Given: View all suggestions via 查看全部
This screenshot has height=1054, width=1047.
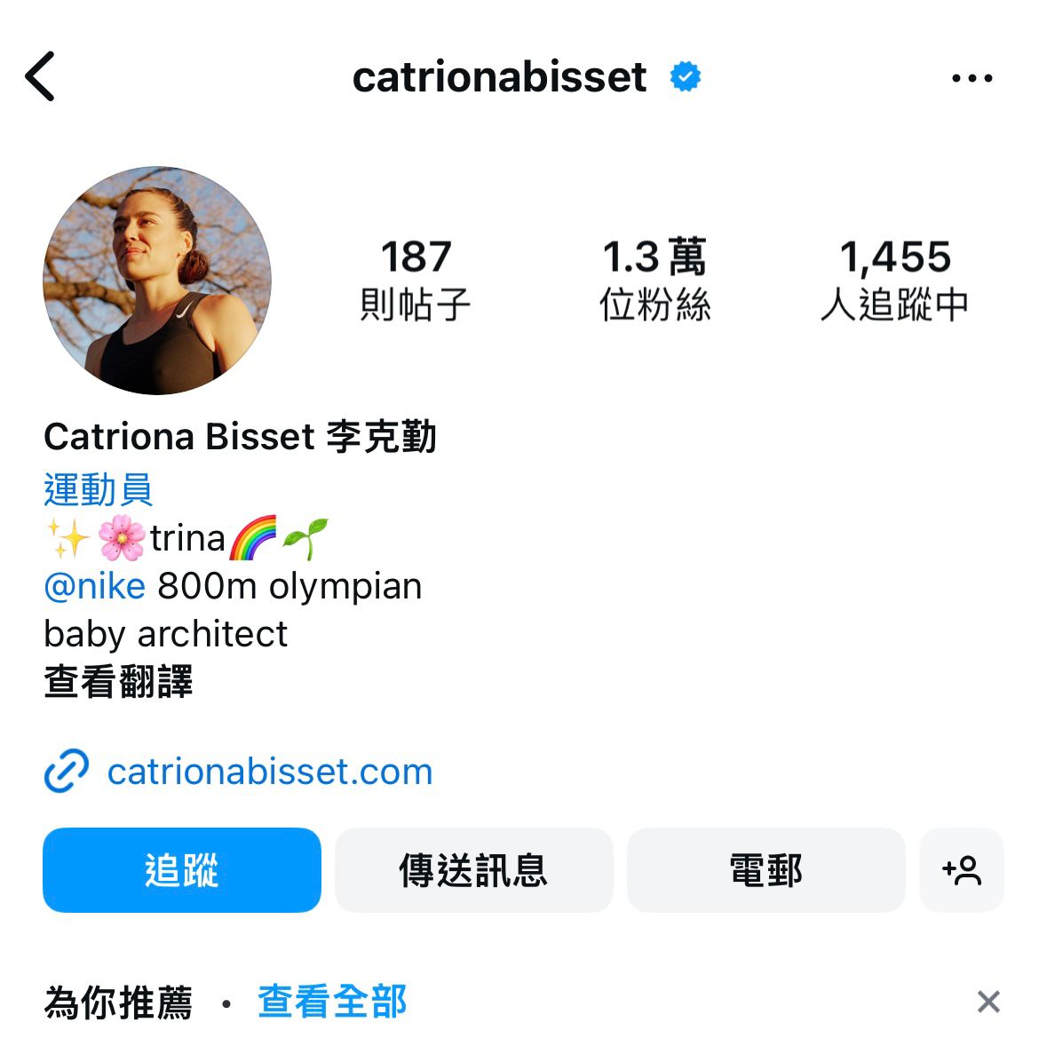Looking at the screenshot, I should [332, 1002].
